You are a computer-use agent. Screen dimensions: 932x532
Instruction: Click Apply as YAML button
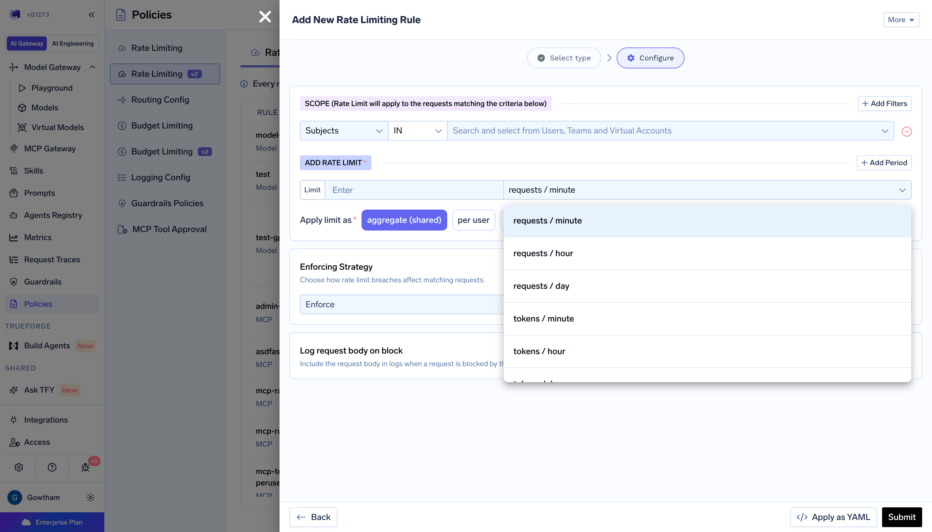833,518
